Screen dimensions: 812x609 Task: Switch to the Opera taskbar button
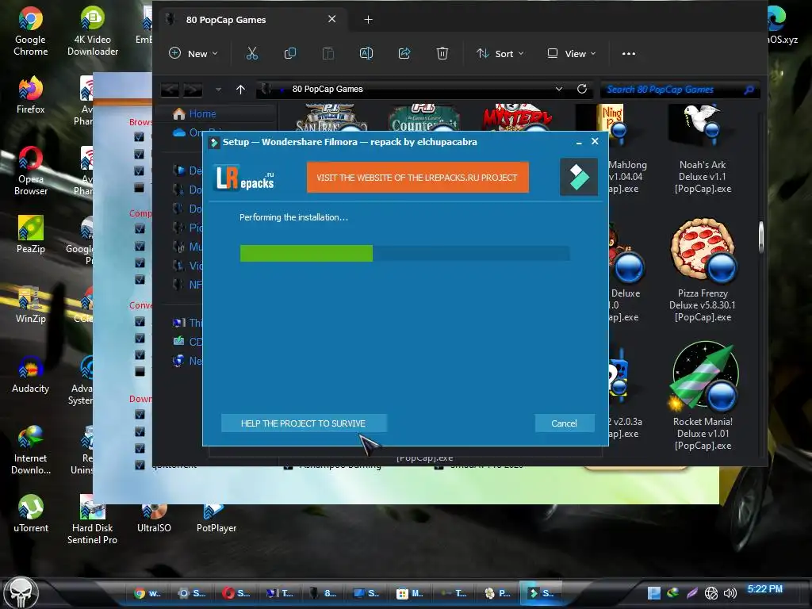(x=236, y=593)
